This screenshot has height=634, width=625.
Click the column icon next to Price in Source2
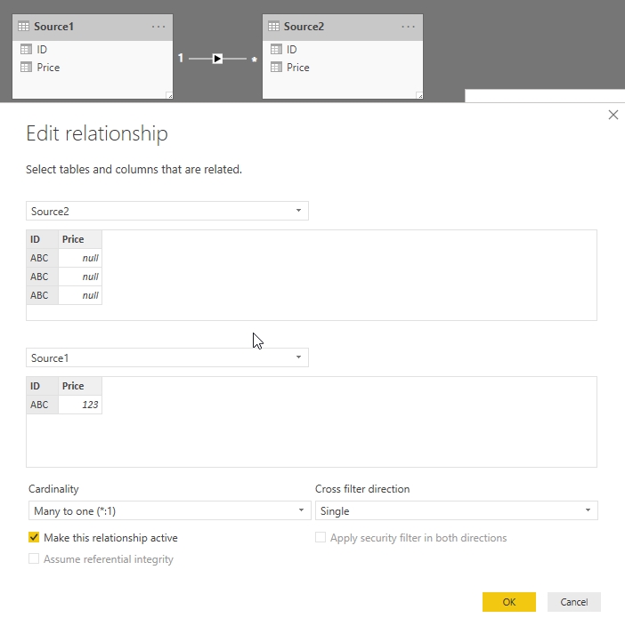[x=276, y=67]
